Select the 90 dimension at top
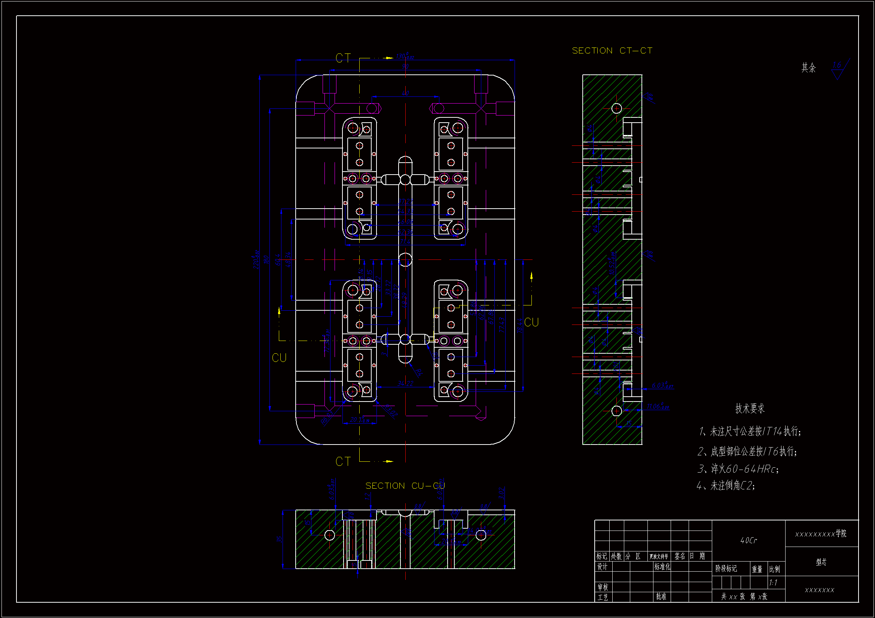The height and width of the screenshot is (618, 875). (405, 67)
